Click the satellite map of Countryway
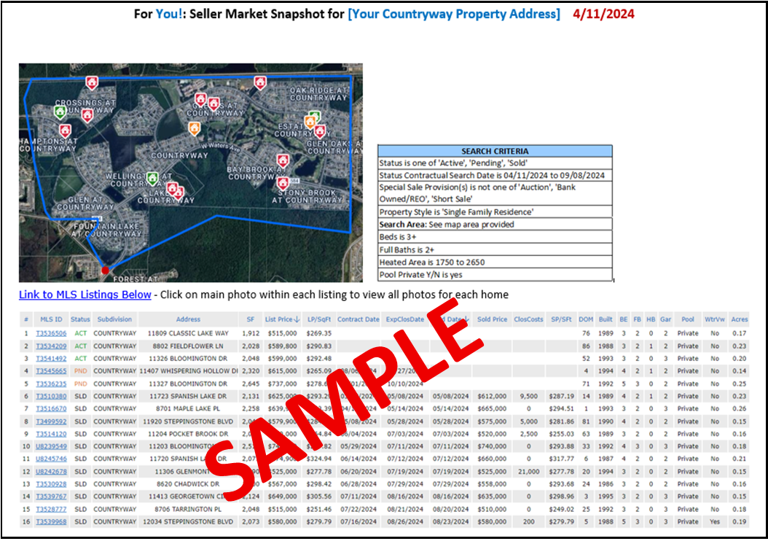768x560 pixels. pos(191,173)
